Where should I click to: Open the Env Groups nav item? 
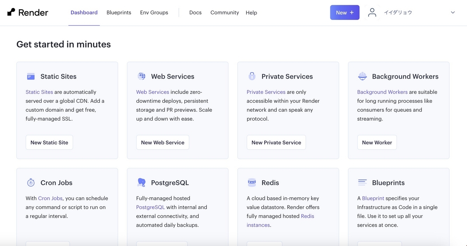154,12
